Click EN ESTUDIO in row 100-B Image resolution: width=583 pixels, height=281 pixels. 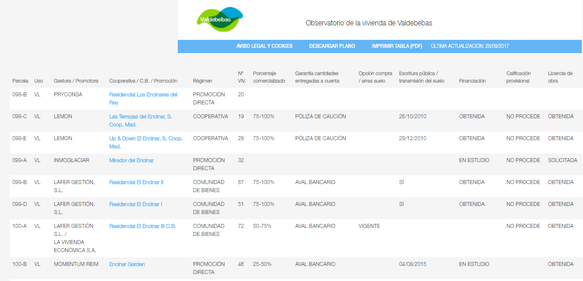pos(474,264)
